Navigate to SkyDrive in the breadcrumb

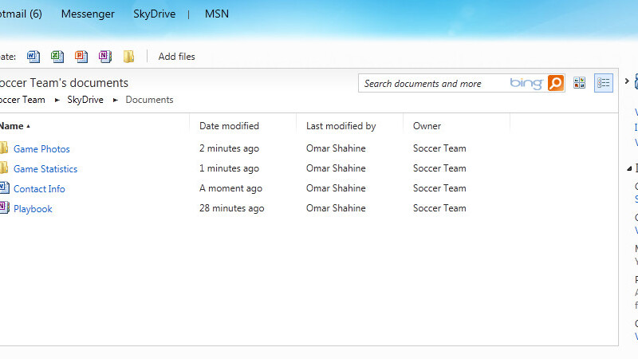pyautogui.click(x=85, y=100)
